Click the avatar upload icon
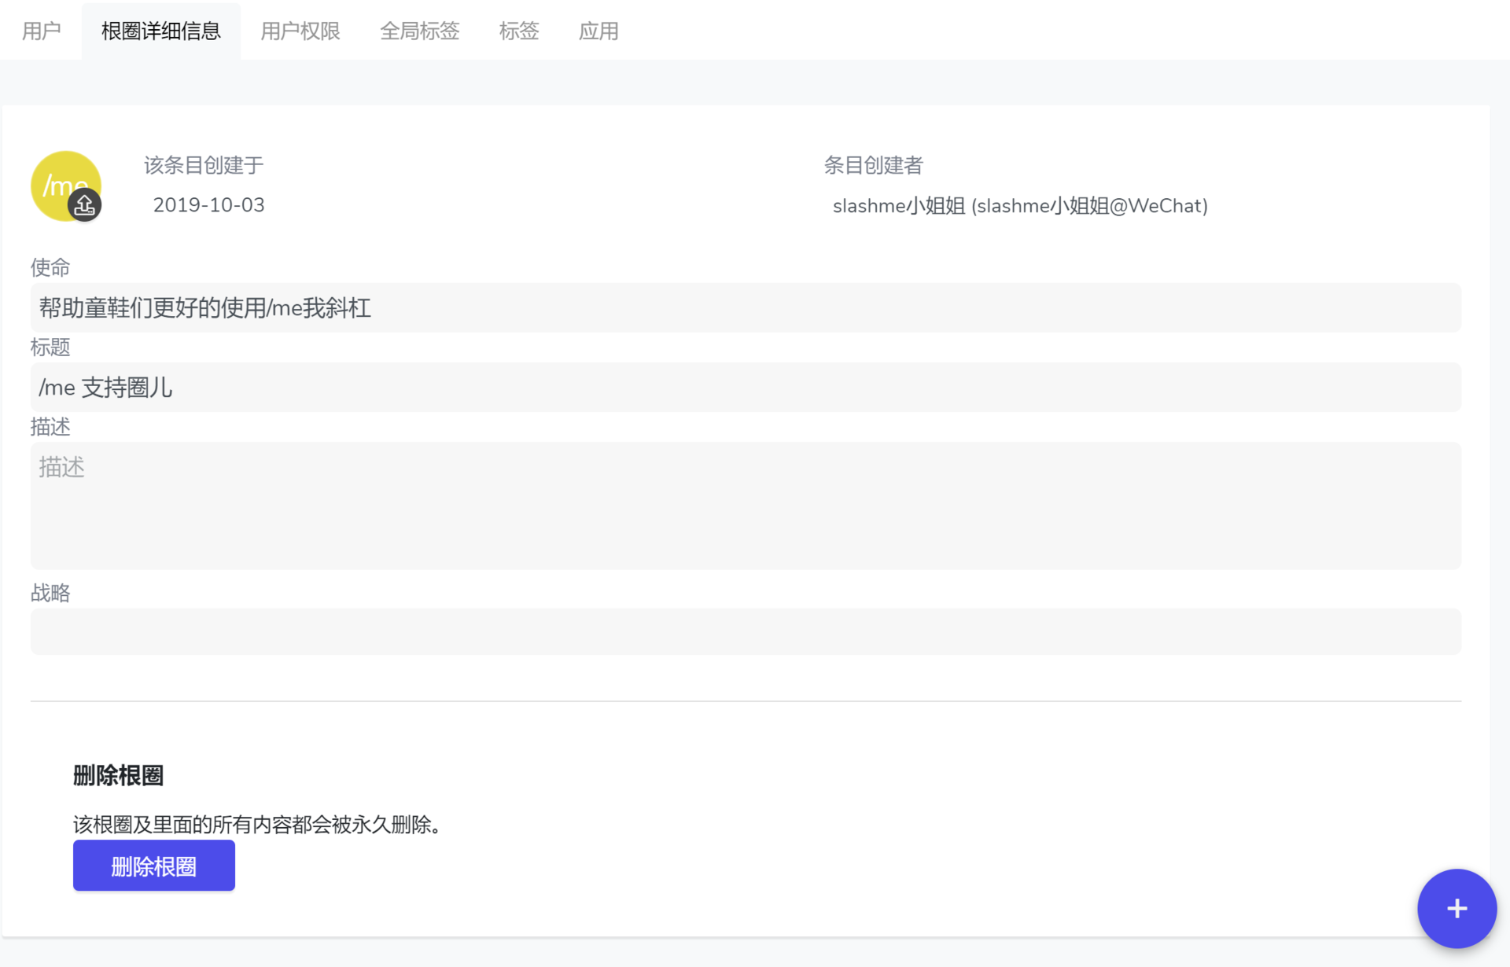This screenshot has height=967, width=1510. point(84,205)
